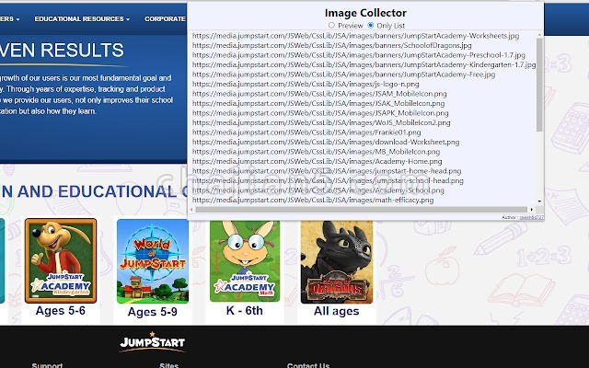Viewport: 589px width, 368px height.
Task: Click the JumpStartAcademy-Kindergarten-1.7.jpg URL
Action: click(x=364, y=64)
